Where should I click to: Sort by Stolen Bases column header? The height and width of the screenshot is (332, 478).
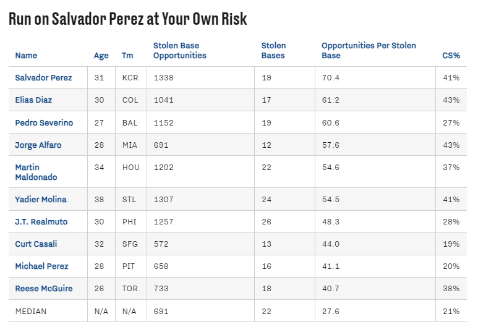pos(273,51)
